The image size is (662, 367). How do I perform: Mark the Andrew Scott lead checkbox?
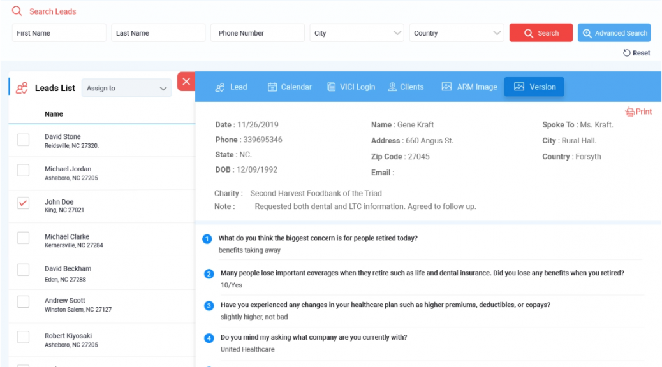click(23, 301)
